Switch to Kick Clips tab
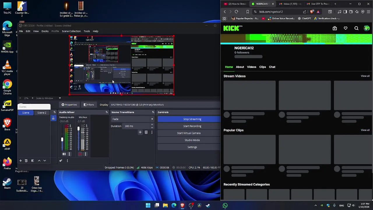Viewport: 373px width, 210px height. point(263,67)
